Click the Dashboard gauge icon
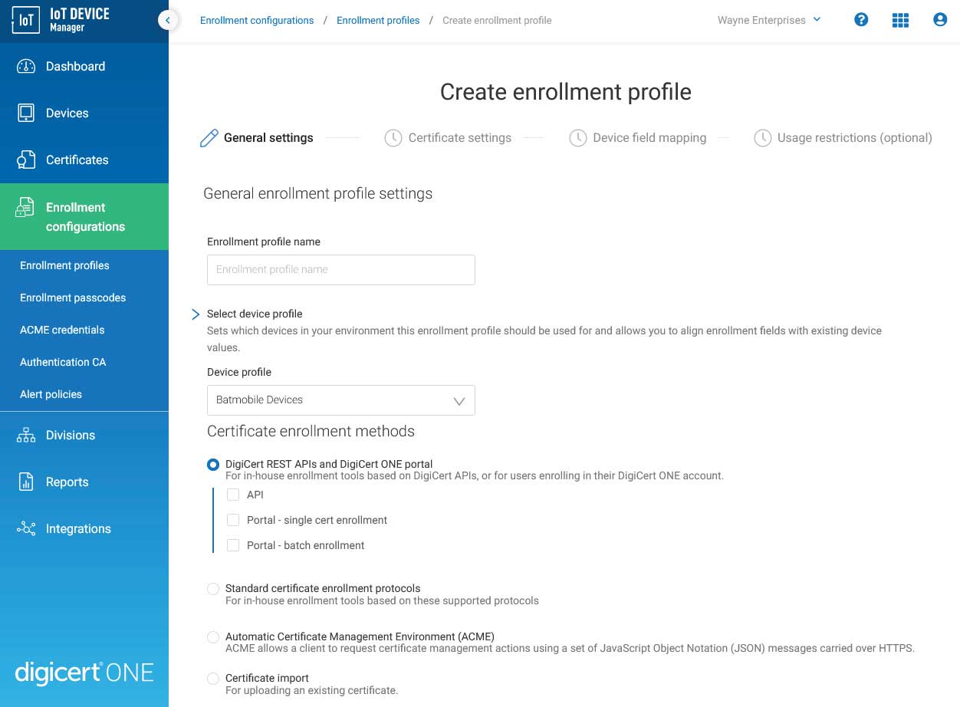The width and height of the screenshot is (960, 707). (x=26, y=67)
